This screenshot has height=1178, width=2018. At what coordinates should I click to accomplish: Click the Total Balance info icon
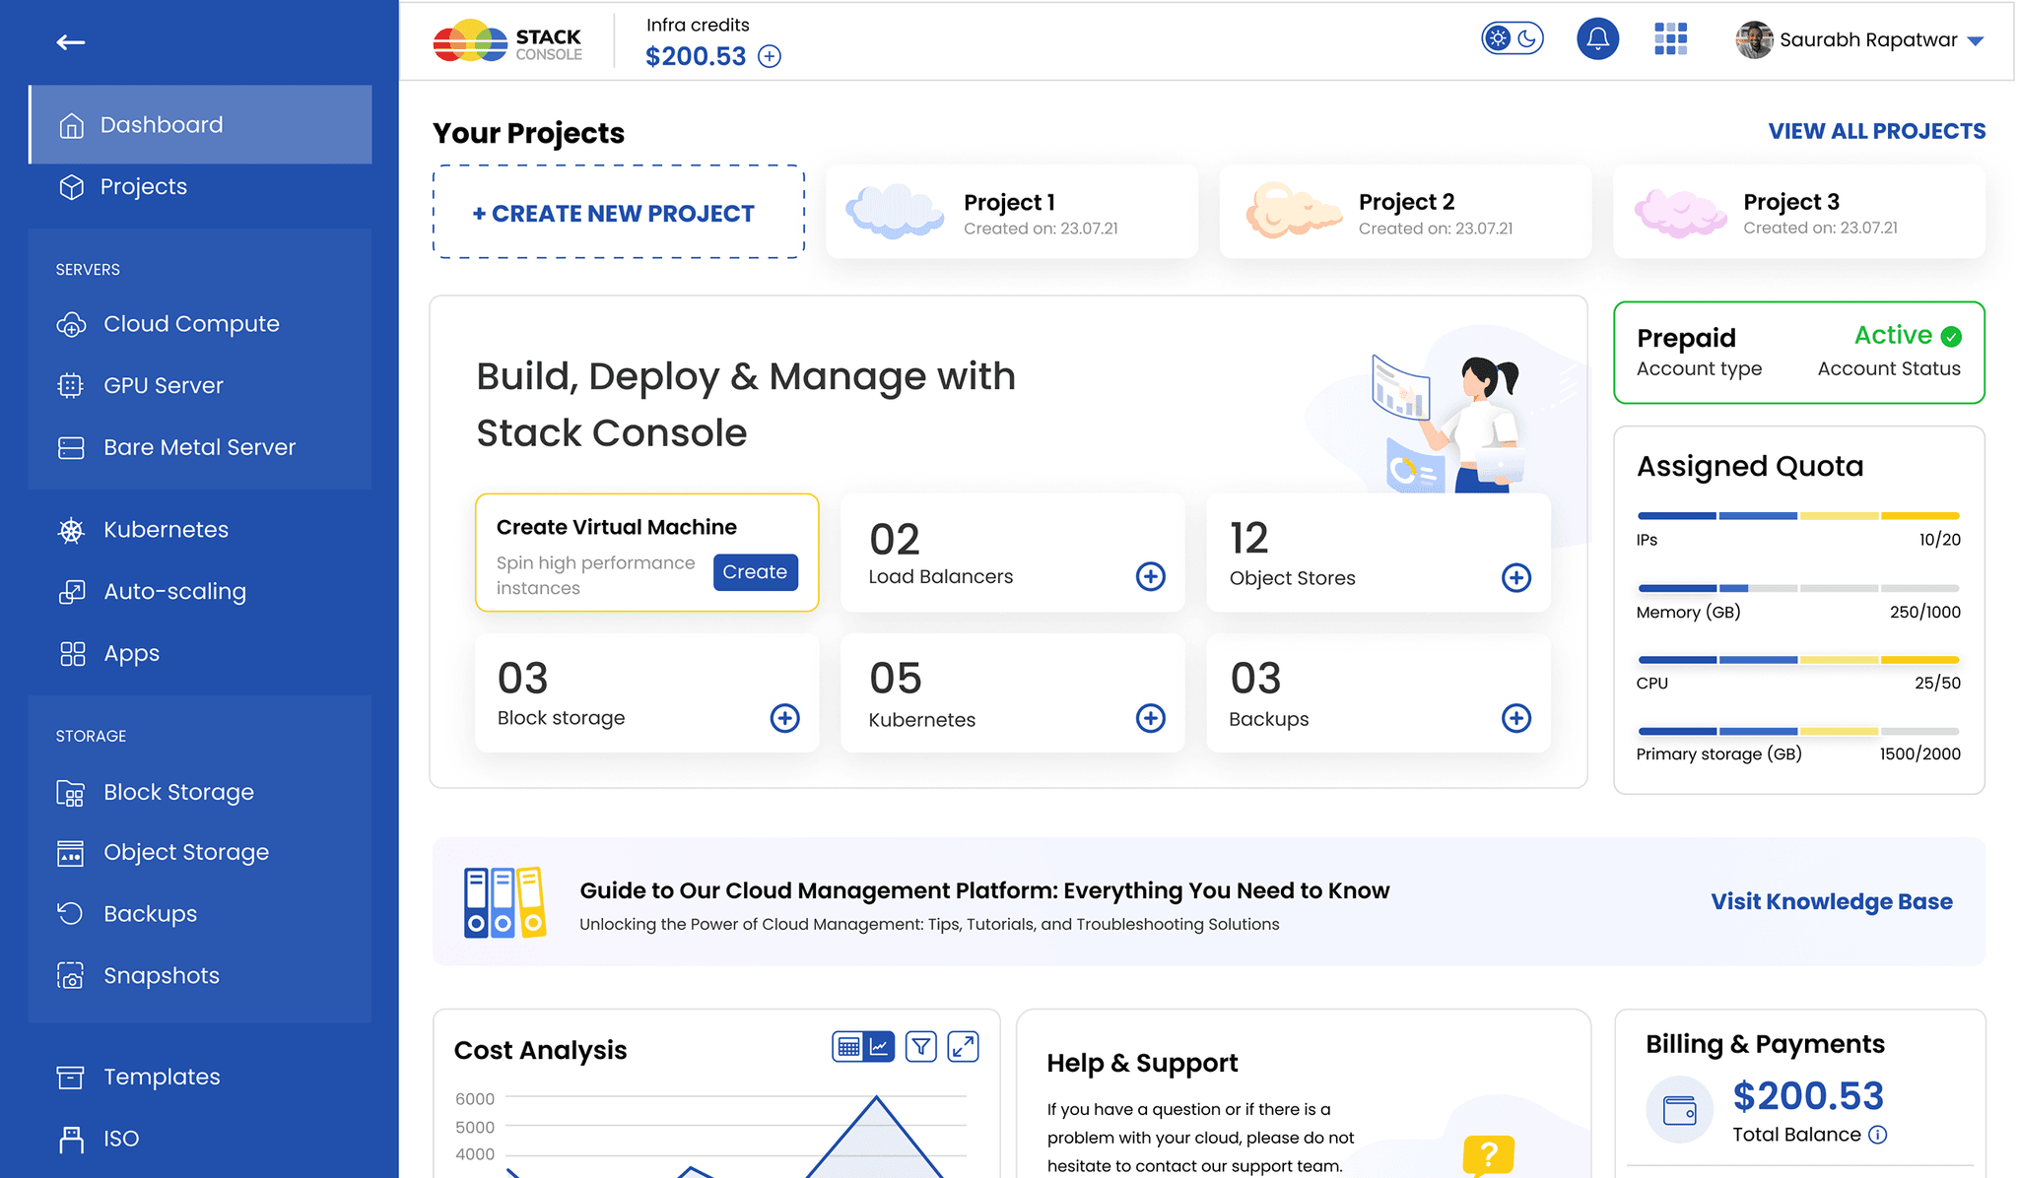1878,1135
